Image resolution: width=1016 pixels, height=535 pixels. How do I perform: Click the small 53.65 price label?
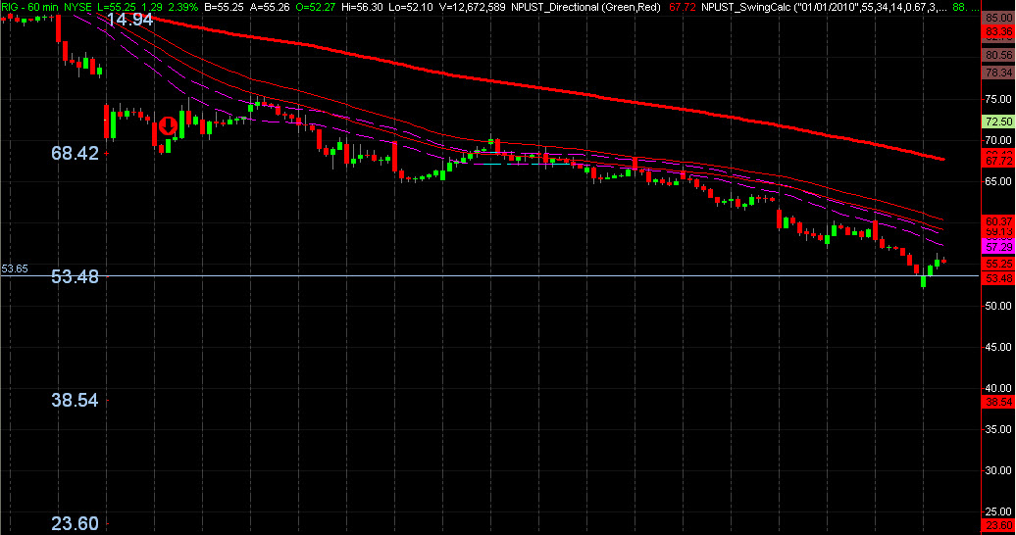point(15,268)
